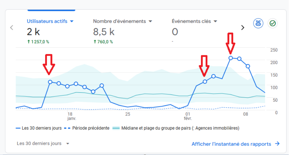Click the green checkmark data quality icon

click(272, 23)
